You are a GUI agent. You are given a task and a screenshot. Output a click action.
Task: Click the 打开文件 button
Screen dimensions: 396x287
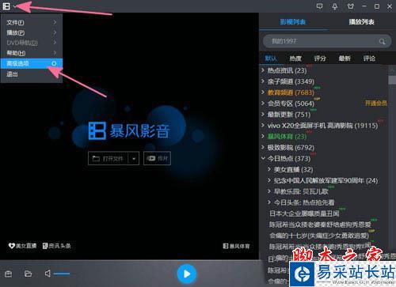click(109, 158)
